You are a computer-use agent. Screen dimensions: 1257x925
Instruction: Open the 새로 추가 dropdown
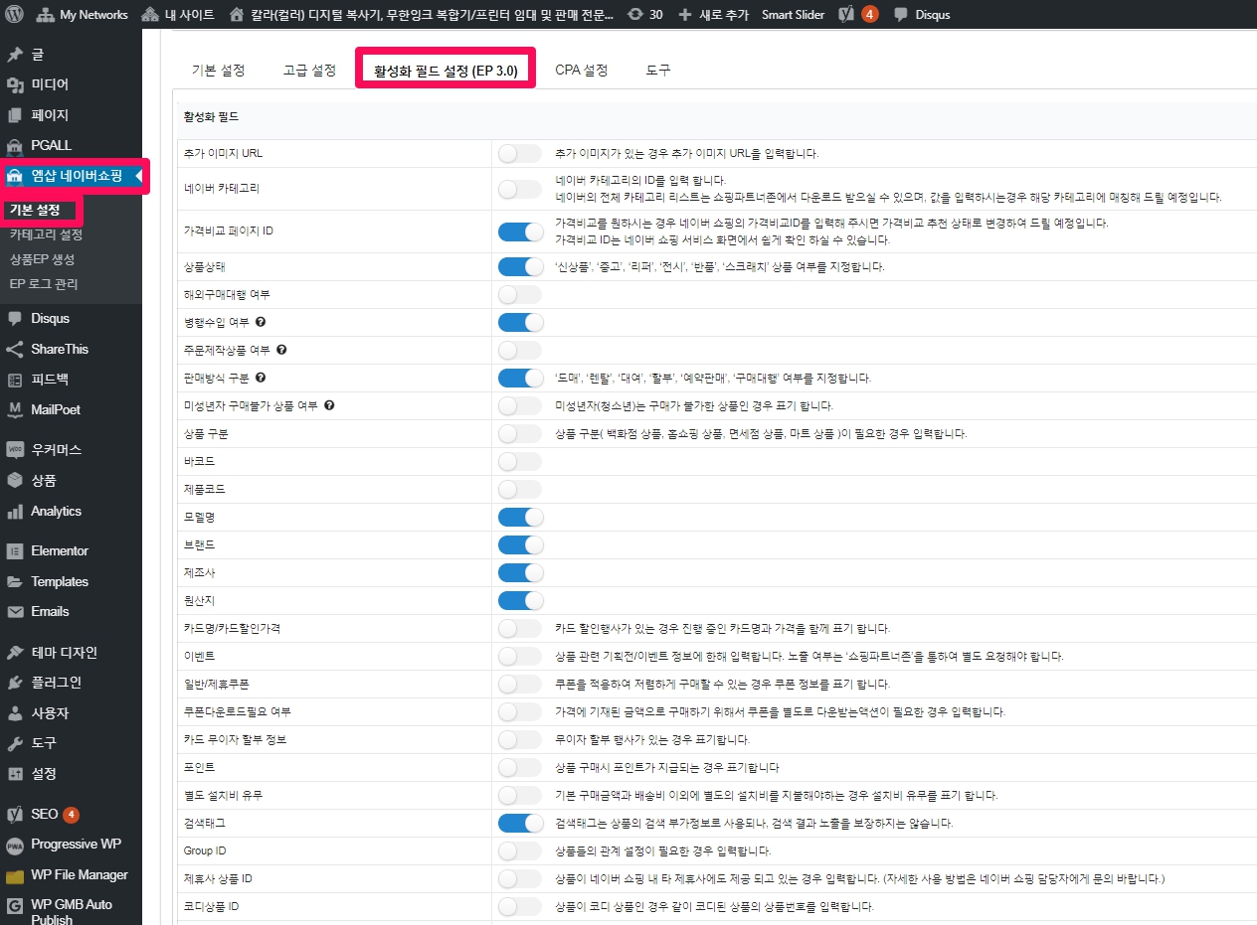[712, 14]
